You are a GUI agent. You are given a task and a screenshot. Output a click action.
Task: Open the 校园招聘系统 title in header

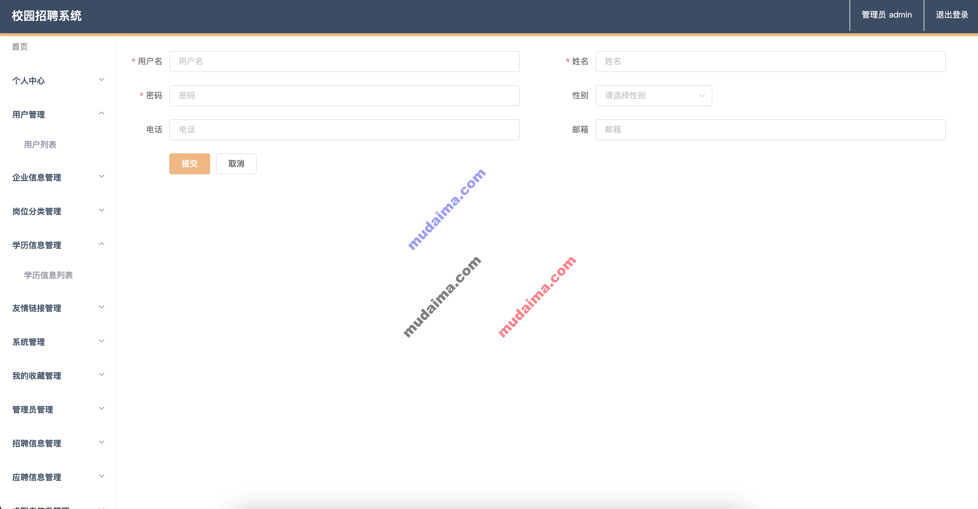pos(47,15)
